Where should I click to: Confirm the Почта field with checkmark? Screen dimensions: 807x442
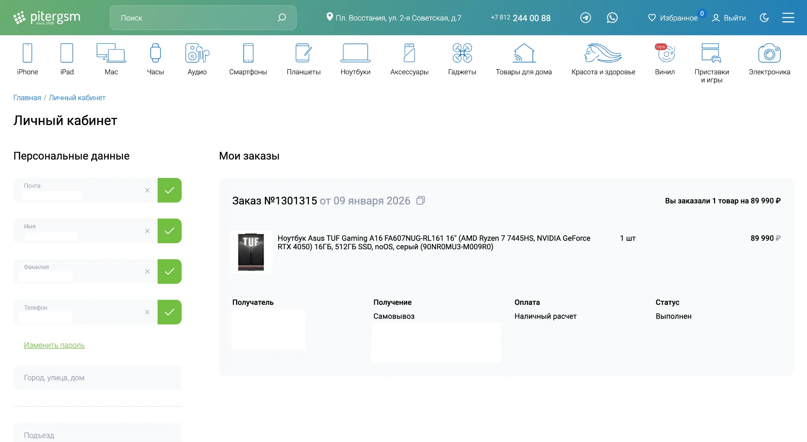169,190
